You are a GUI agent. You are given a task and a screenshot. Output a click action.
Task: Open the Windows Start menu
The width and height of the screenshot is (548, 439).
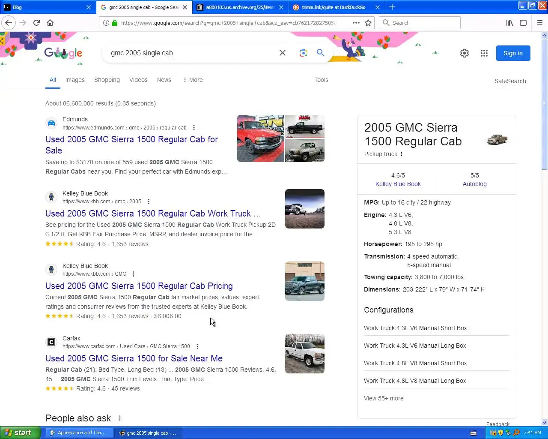pyautogui.click(x=20, y=433)
